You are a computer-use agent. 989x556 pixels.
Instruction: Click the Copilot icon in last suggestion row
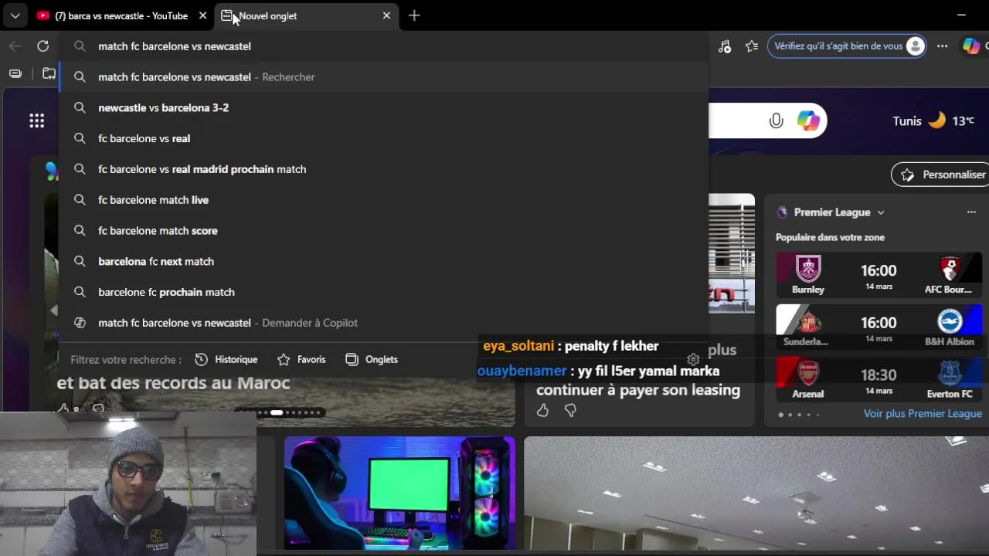[80, 323]
